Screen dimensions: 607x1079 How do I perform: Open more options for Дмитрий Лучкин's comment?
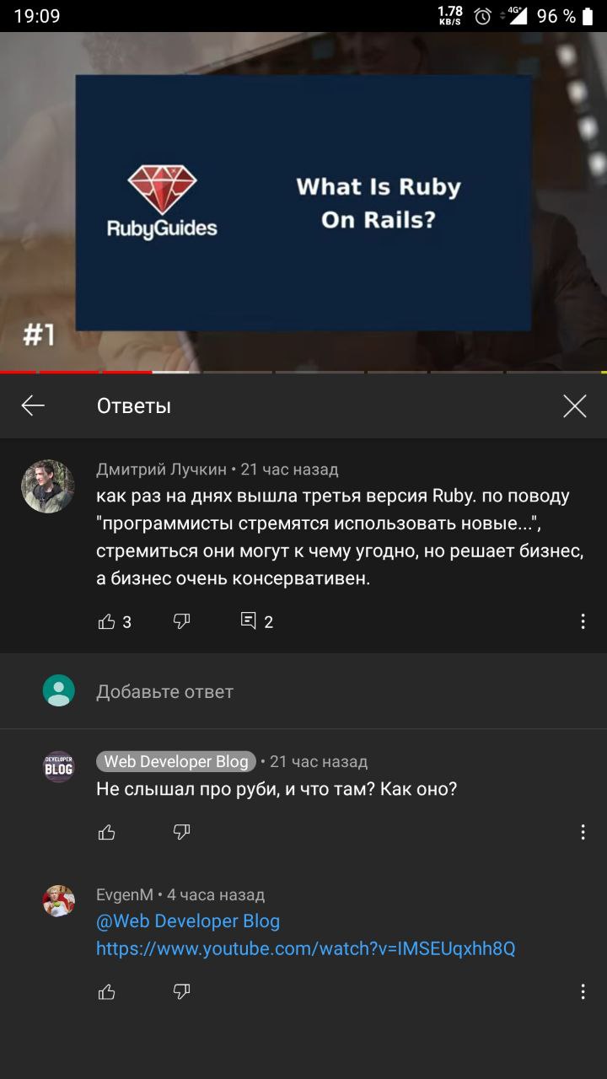coord(583,622)
